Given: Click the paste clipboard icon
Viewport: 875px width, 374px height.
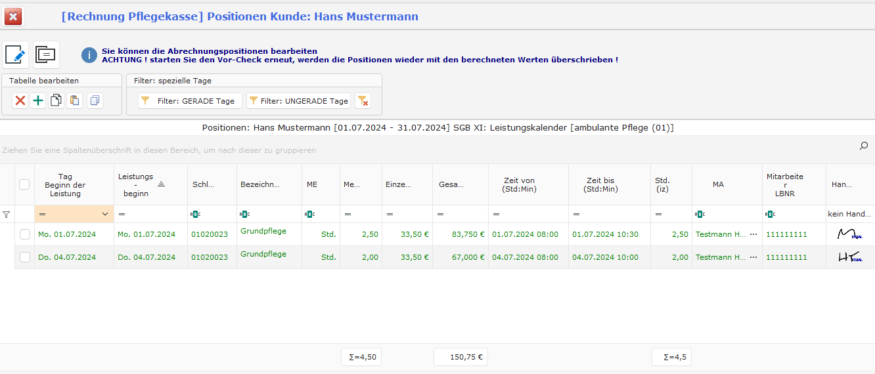Looking at the screenshot, I should click(75, 100).
